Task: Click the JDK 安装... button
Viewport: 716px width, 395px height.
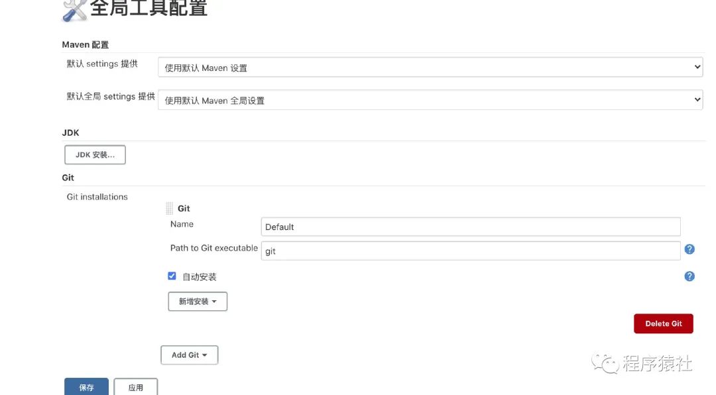Action: click(x=95, y=155)
